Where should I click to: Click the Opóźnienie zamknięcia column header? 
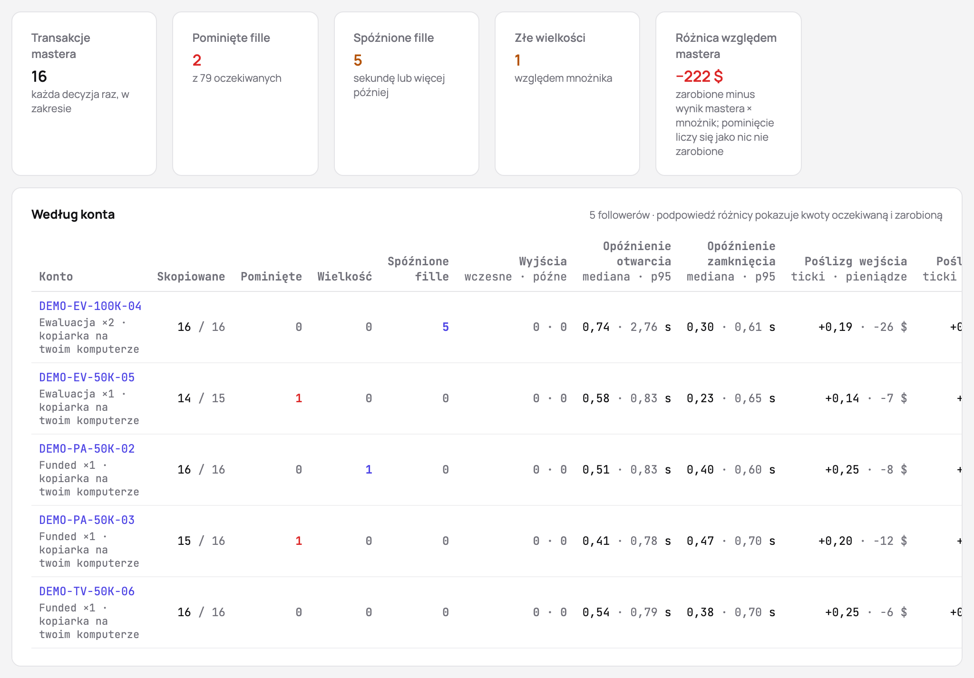pos(731,262)
